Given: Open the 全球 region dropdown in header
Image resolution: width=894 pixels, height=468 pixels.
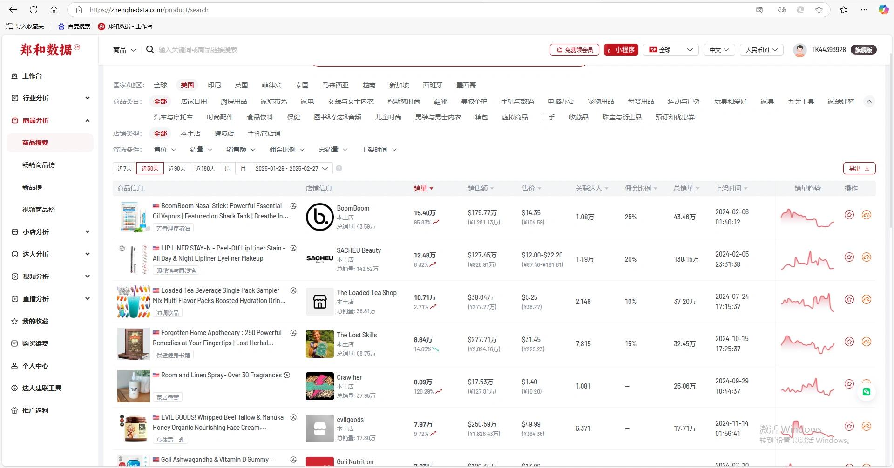Looking at the screenshot, I should click(671, 50).
